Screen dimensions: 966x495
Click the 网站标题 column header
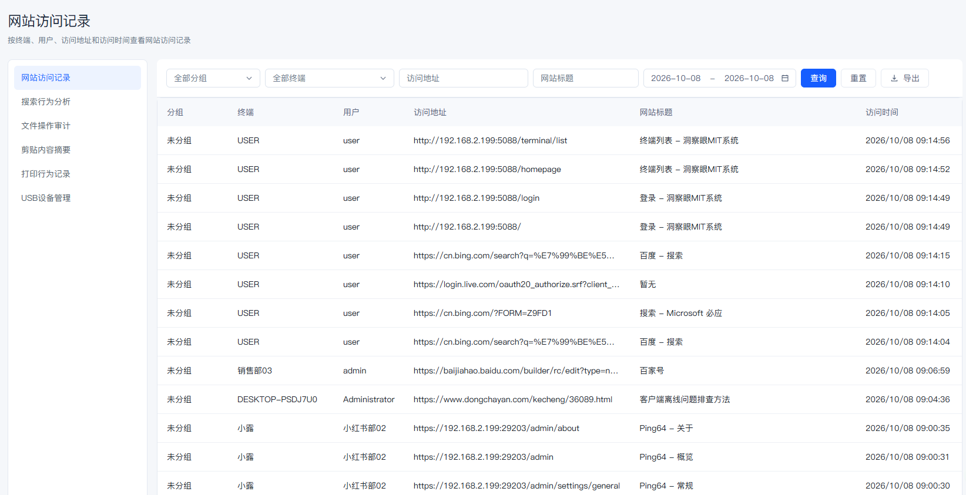(656, 112)
